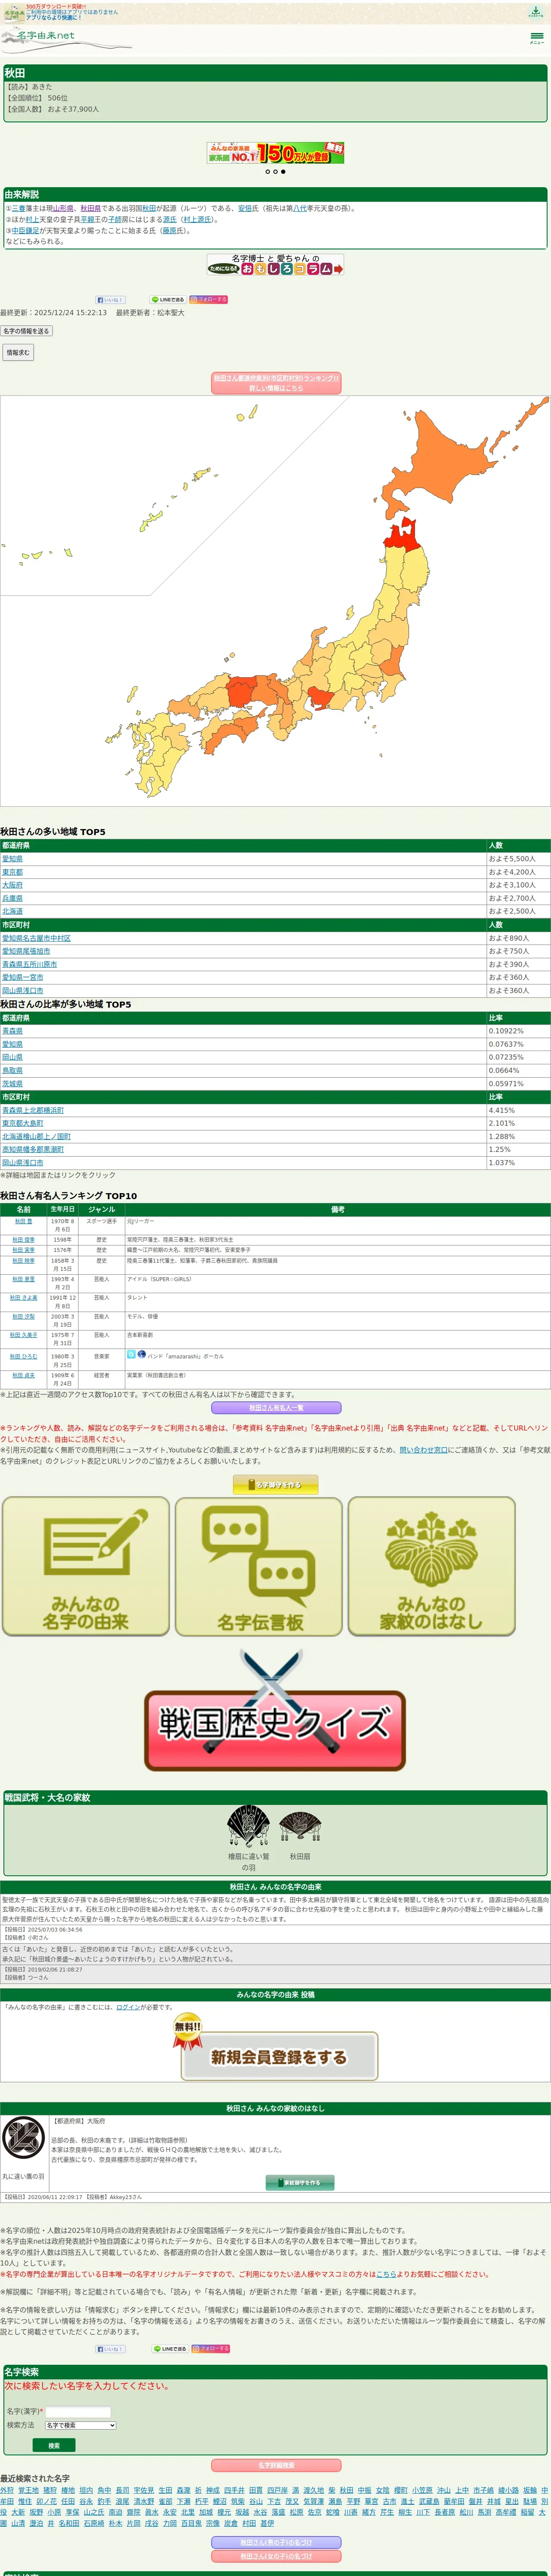Viewport: 551px width, 2576px height.
Task: Open the みんなの家紋のはなし tile
Action: coord(432,1566)
